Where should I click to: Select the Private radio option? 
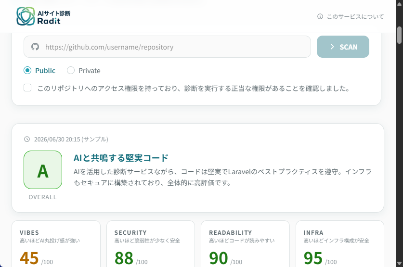coord(71,70)
